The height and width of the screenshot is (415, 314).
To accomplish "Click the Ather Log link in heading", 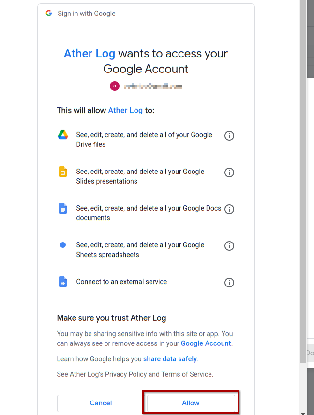I will (90, 54).
